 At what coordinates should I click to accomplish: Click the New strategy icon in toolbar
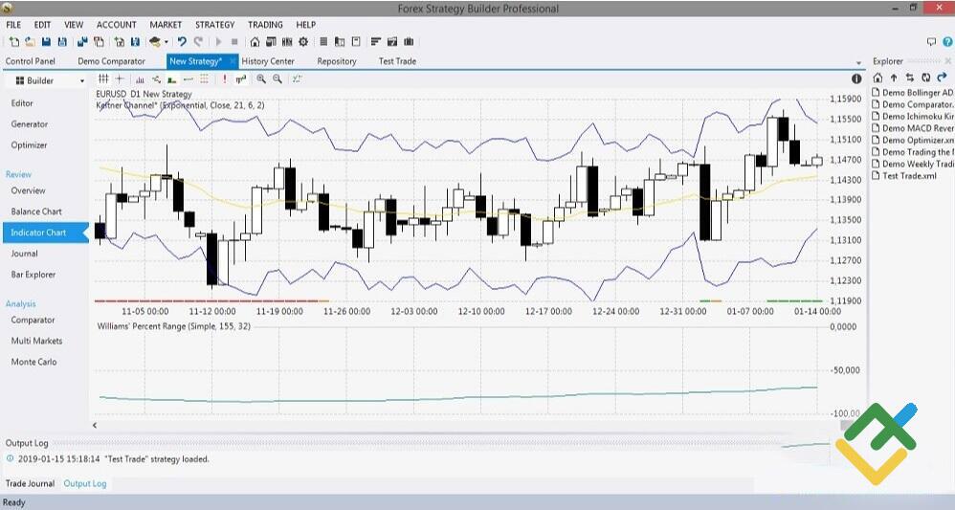coord(13,42)
